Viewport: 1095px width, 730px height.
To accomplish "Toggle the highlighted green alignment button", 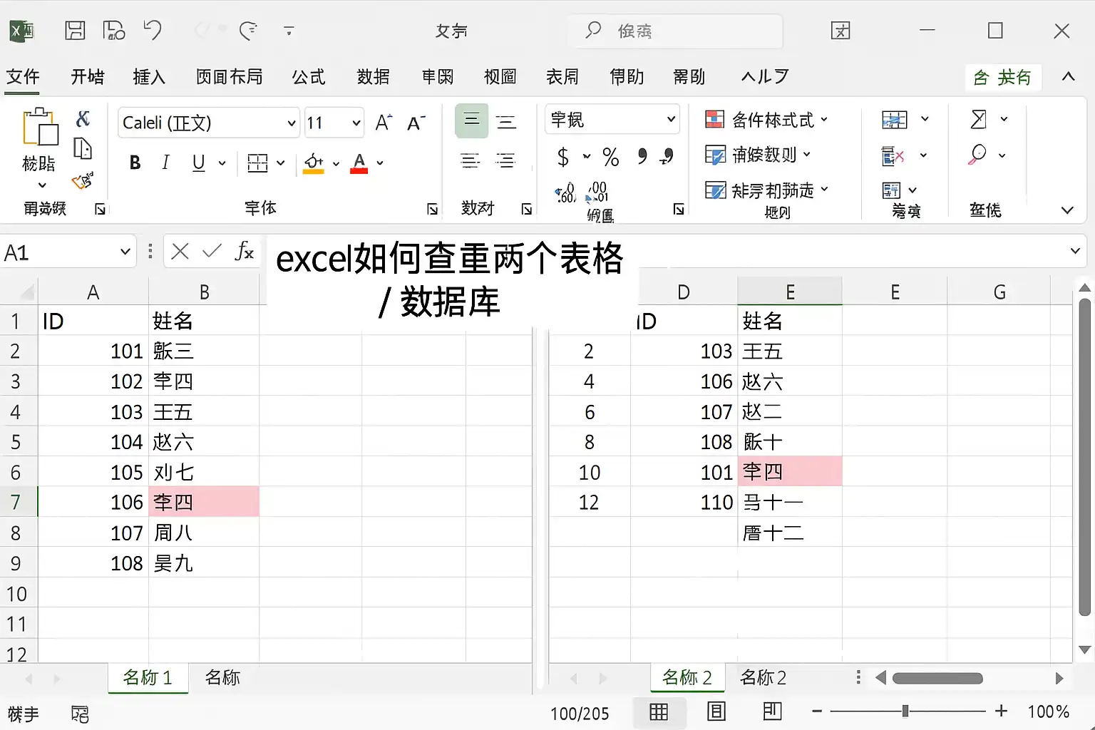I will 471,120.
